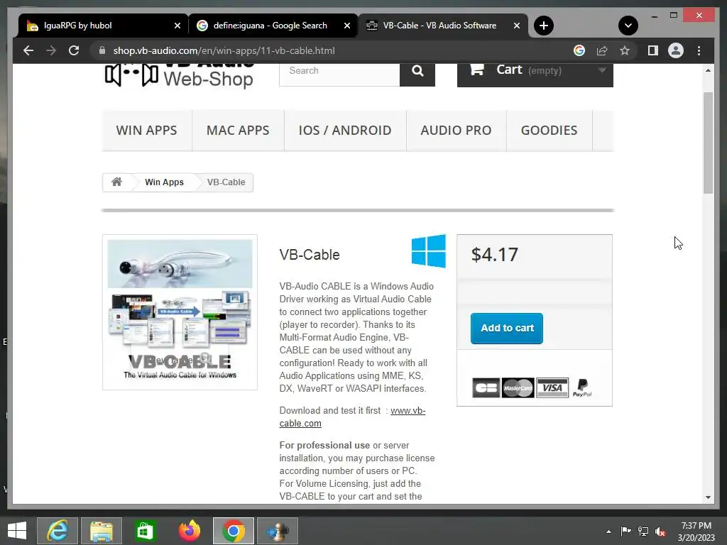Enlarge the VB-CABLE product image
Screen dimensions: 727x545
(180, 312)
